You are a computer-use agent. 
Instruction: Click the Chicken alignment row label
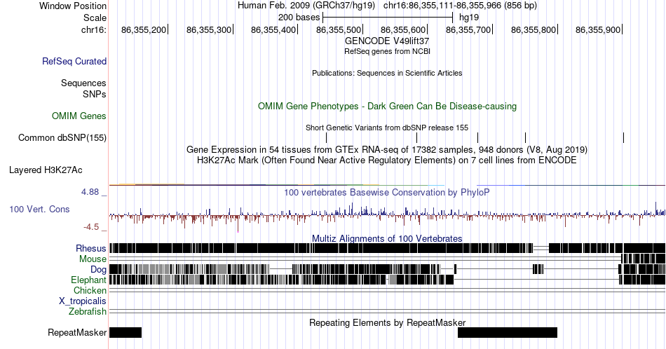90,290
